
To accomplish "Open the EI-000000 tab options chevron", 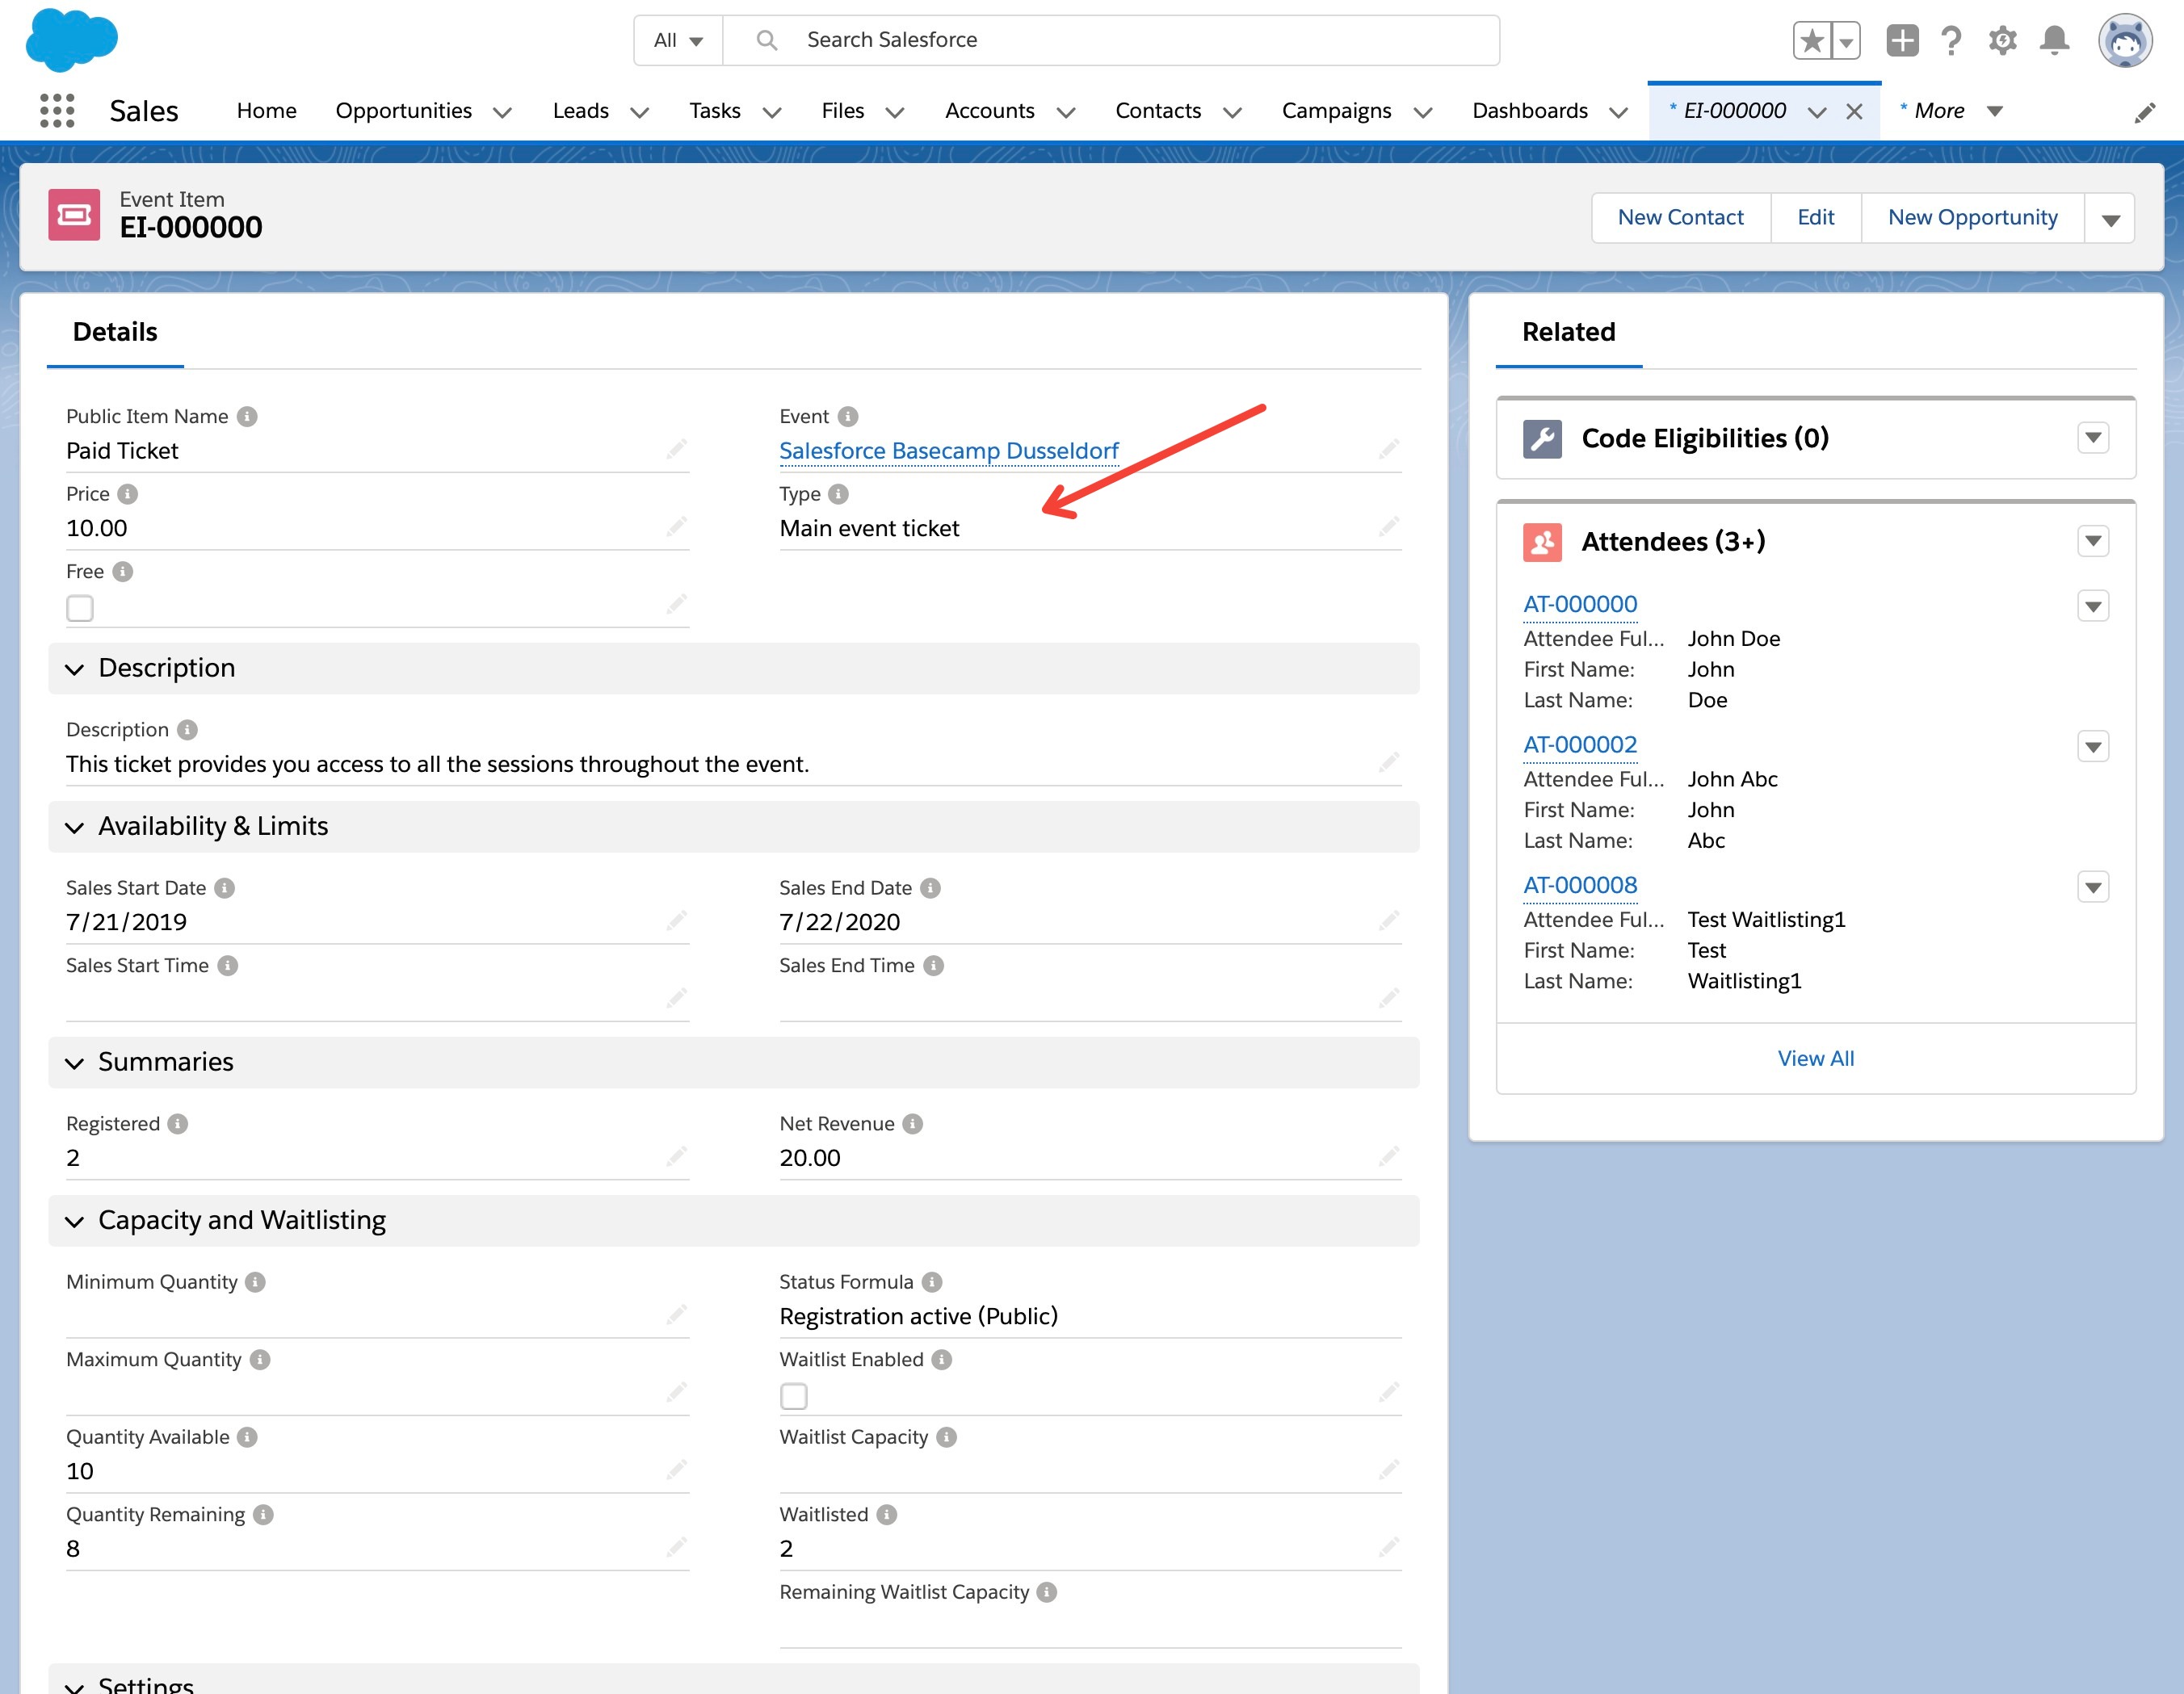I will click(1817, 112).
